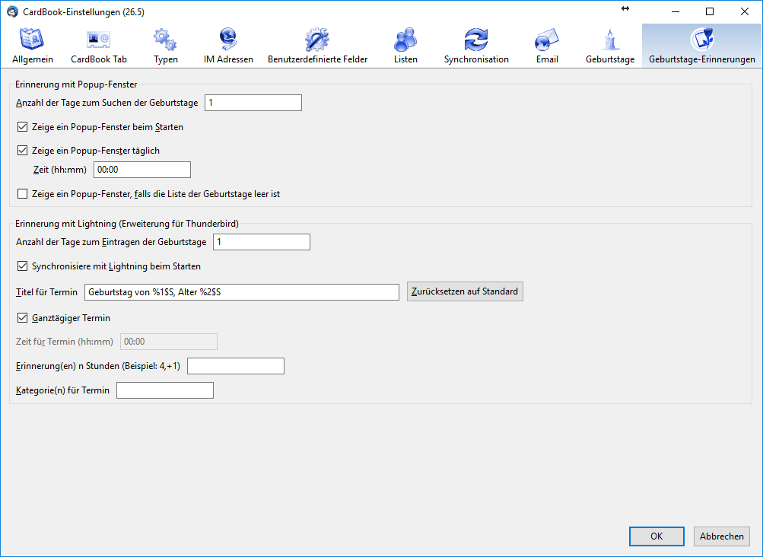The image size is (763, 557).
Task: Select the Email globe icon
Action: click(x=547, y=39)
